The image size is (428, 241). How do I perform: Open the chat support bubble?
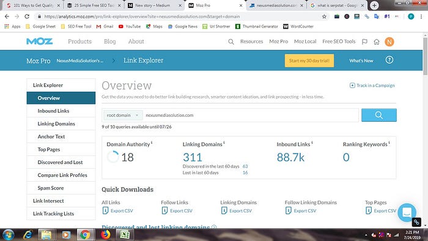(407, 212)
